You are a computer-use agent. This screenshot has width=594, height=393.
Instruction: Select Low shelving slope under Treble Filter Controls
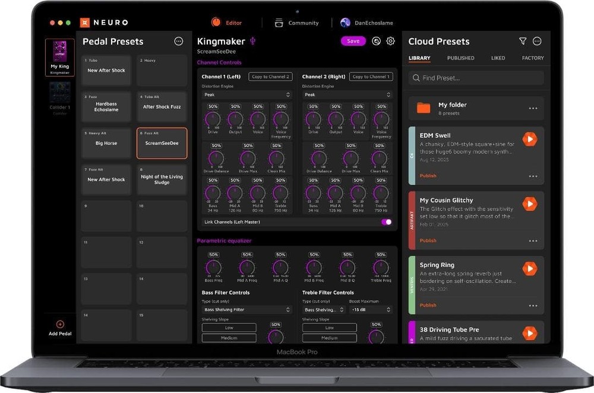pyautogui.click(x=329, y=328)
